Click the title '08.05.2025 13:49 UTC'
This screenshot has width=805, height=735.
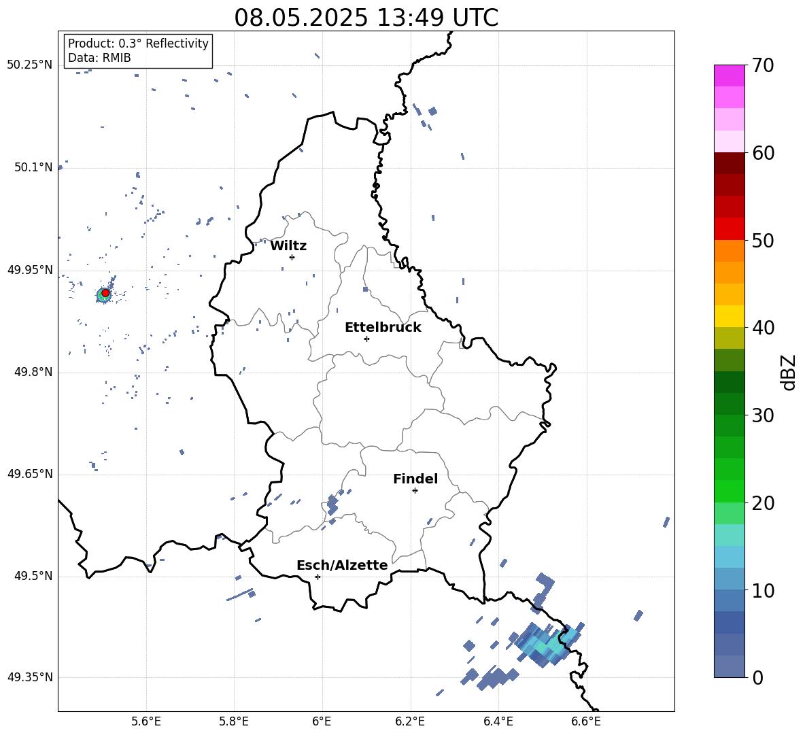(x=366, y=18)
